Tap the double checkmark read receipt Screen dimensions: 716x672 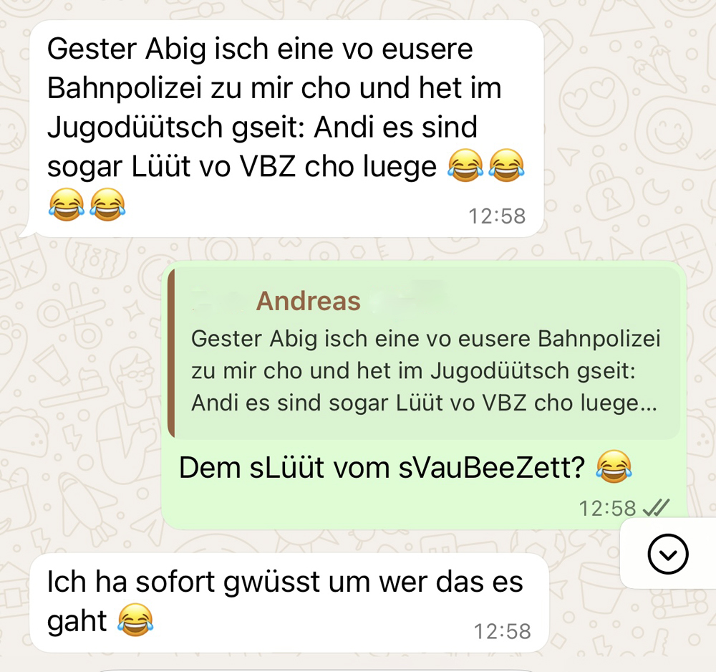pos(656,508)
